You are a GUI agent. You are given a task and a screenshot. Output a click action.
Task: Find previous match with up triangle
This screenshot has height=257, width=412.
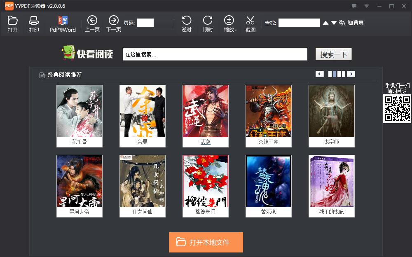tap(325, 23)
